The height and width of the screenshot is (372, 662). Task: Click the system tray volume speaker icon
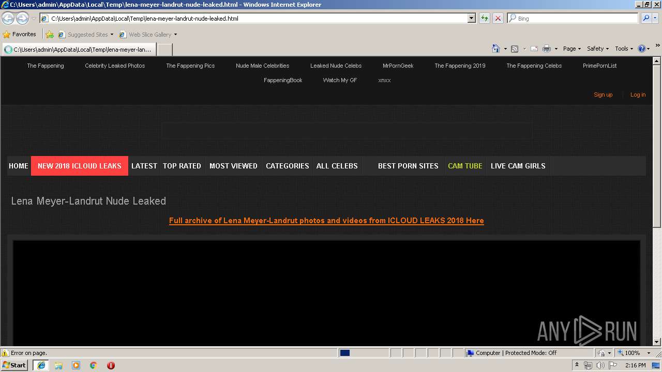pyautogui.click(x=600, y=365)
